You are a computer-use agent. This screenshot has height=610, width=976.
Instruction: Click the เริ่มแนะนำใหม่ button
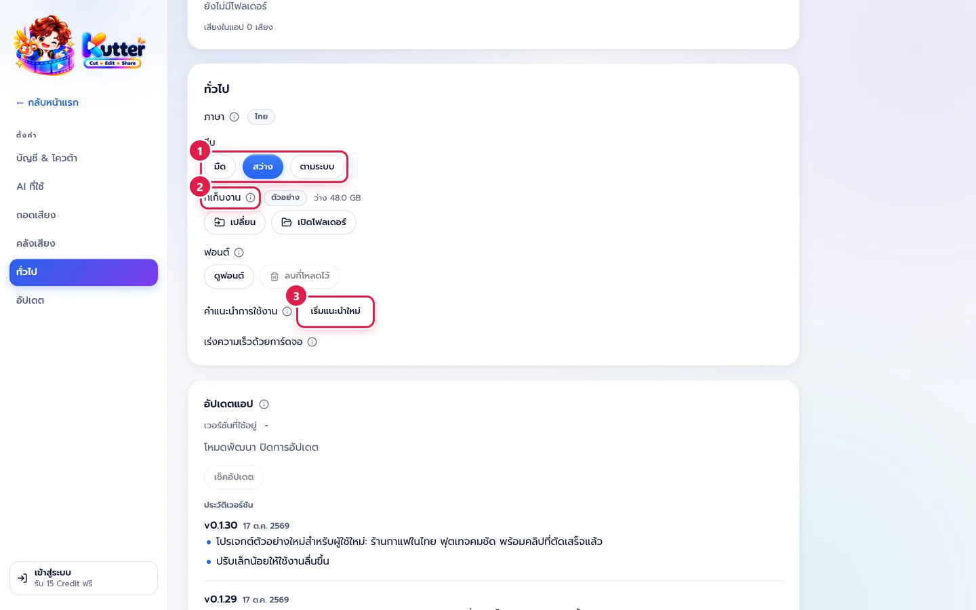coord(335,311)
